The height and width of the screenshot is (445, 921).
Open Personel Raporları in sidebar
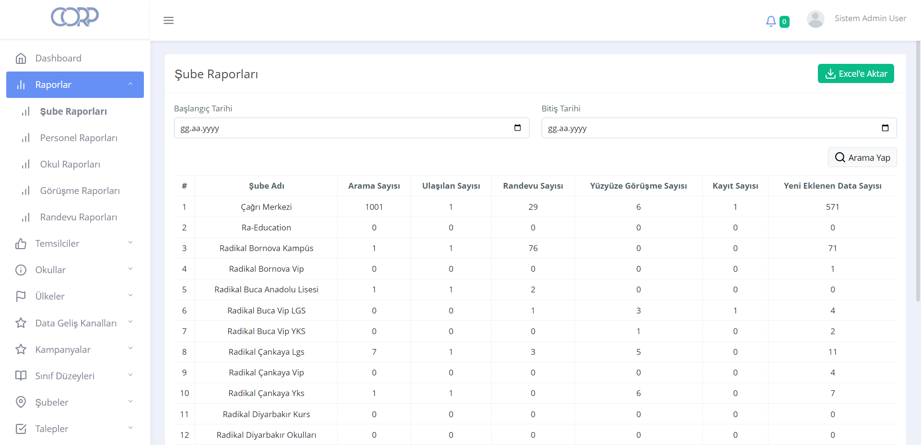pyautogui.click(x=79, y=138)
